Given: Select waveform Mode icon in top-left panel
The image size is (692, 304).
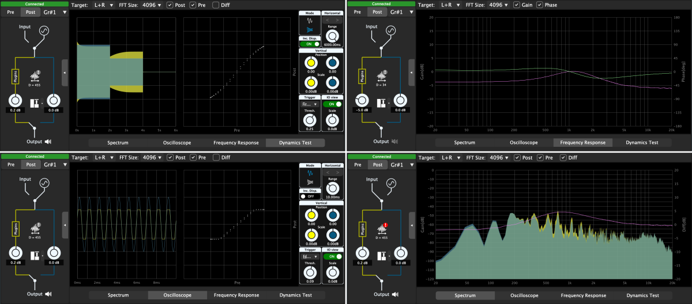Looking at the screenshot, I should tap(310, 20).
